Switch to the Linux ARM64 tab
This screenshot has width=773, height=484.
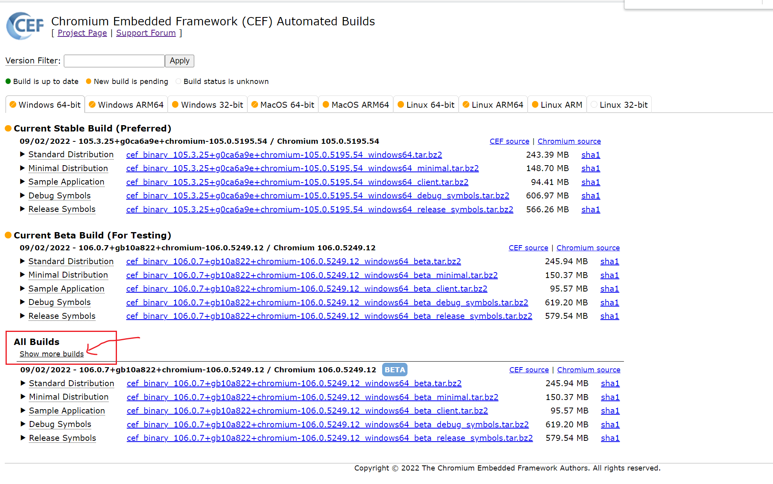tap(493, 105)
